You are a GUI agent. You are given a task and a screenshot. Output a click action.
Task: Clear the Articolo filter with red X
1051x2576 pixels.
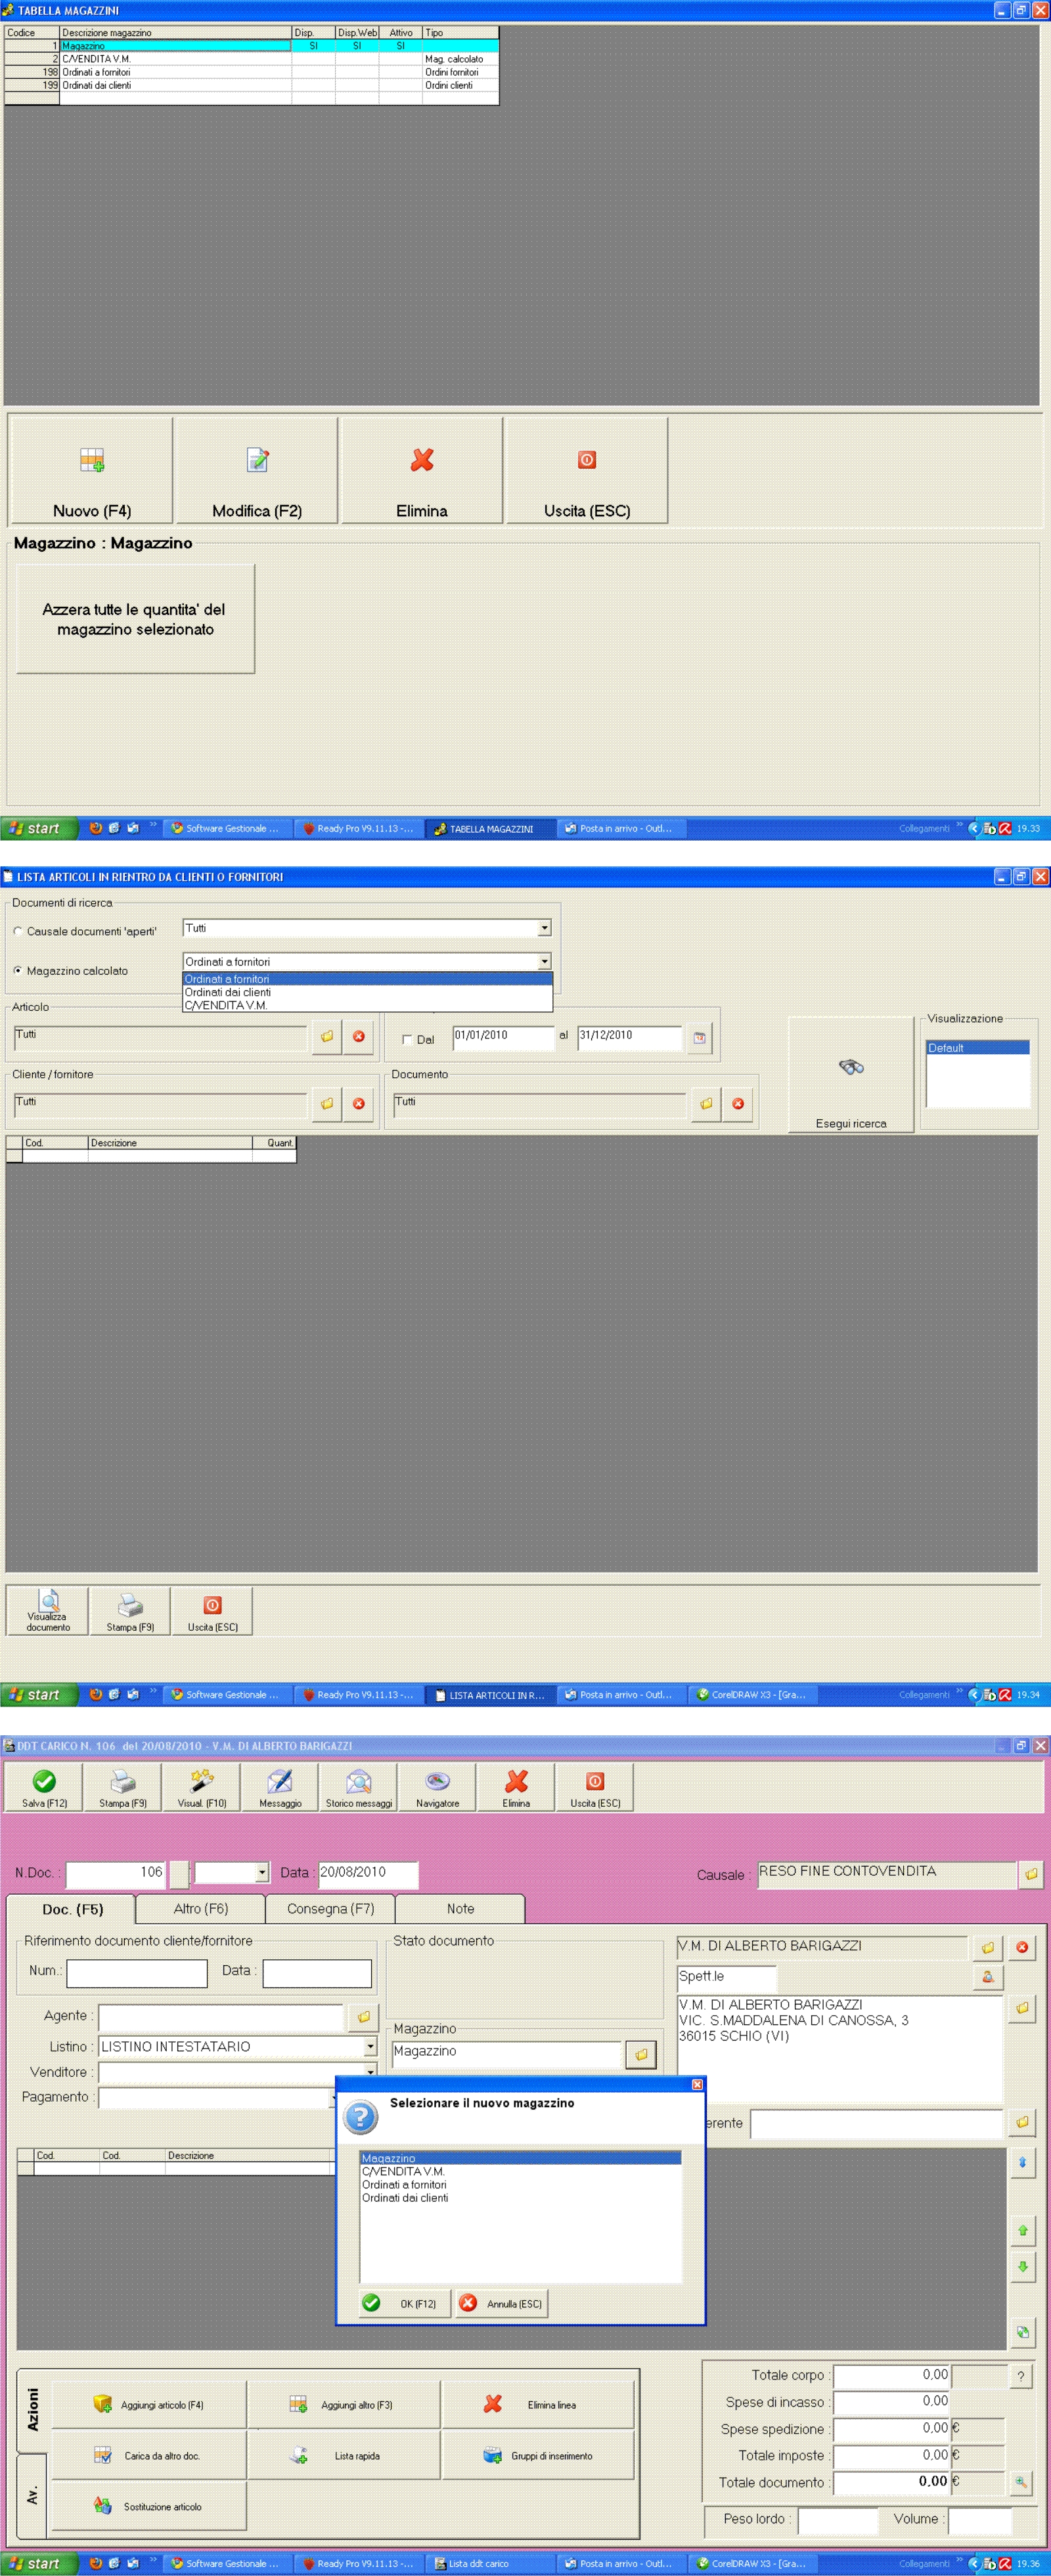(x=358, y=1036)
